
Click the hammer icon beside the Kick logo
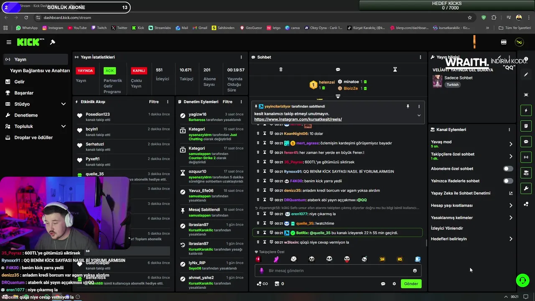53,42
